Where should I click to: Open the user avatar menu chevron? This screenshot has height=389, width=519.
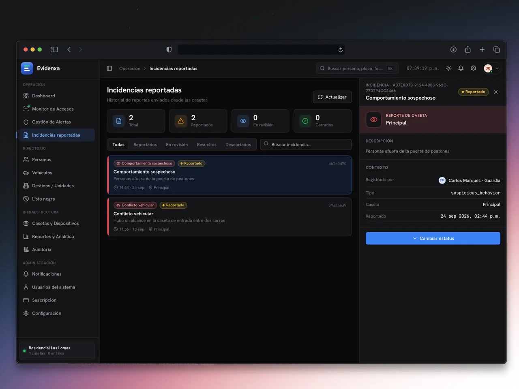tap(497, 68)
